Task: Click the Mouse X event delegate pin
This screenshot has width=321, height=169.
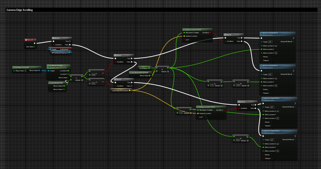Action: [x=35, y=40]
